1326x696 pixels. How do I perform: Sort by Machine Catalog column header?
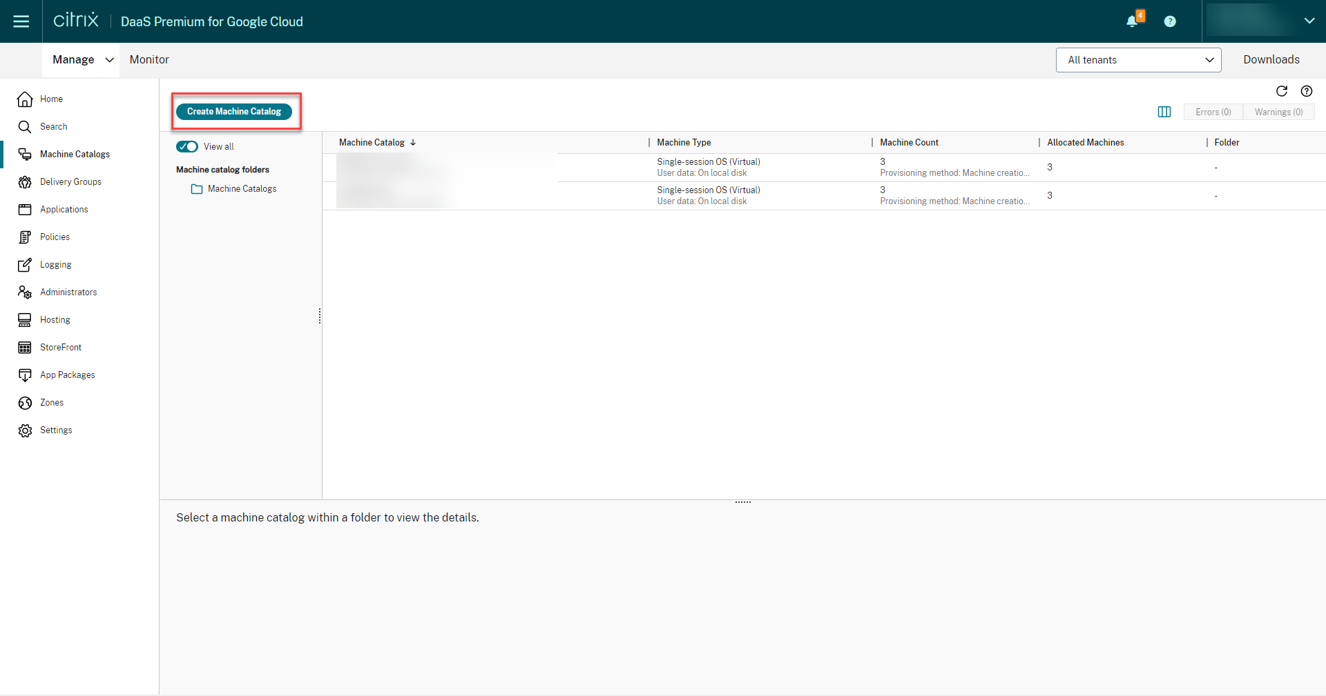(372, 143)
